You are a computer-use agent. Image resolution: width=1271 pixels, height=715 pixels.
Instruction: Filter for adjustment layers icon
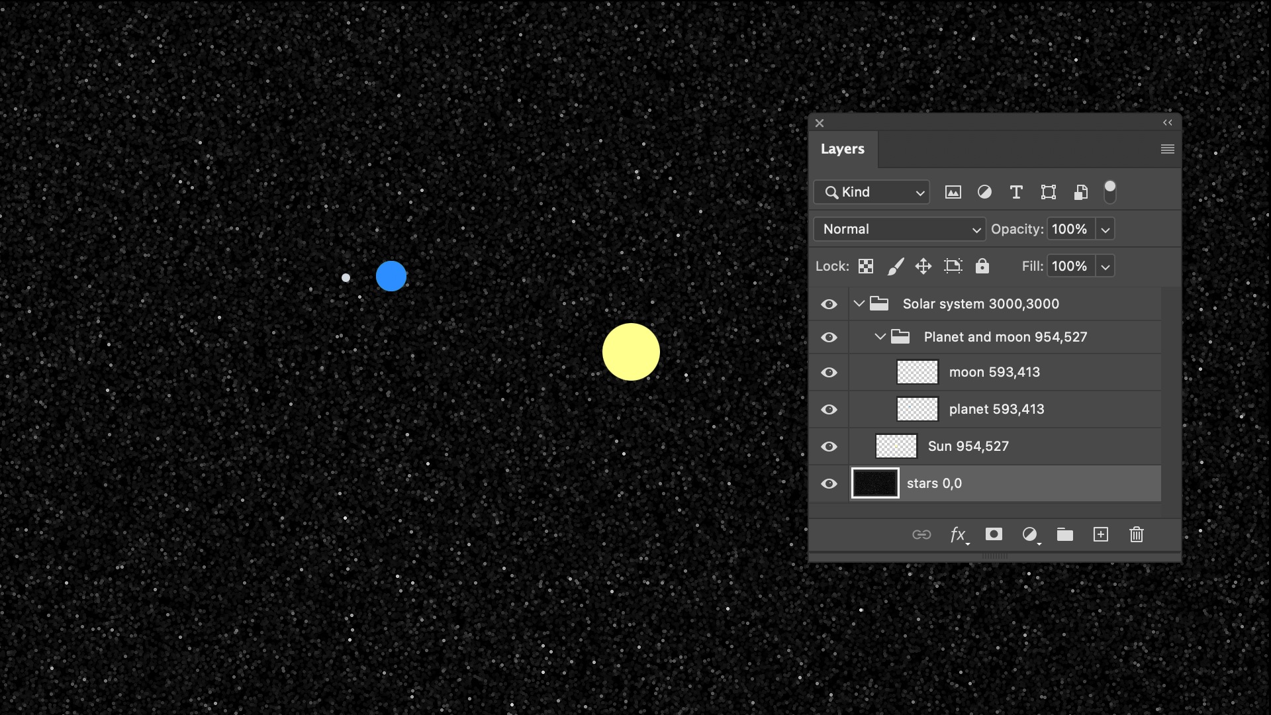click(x=984, y=192)
